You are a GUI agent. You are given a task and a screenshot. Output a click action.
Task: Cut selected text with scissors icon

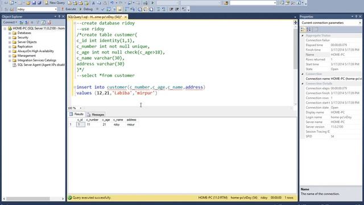coord(93,3)
